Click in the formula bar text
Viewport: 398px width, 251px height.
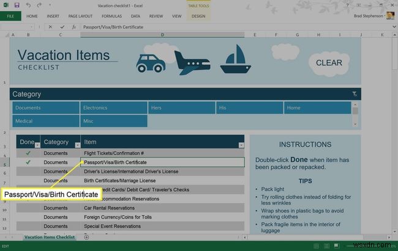click(113, 27)
